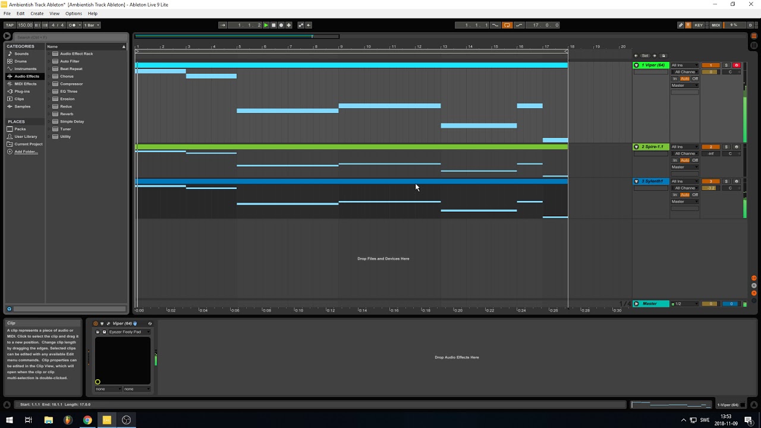Select Compressor in browser list
Screen dimensions: 761x428
(71, 84)
